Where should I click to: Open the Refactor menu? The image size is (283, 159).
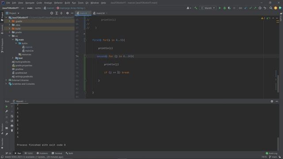pyautogui.click(x=58, y=3)
